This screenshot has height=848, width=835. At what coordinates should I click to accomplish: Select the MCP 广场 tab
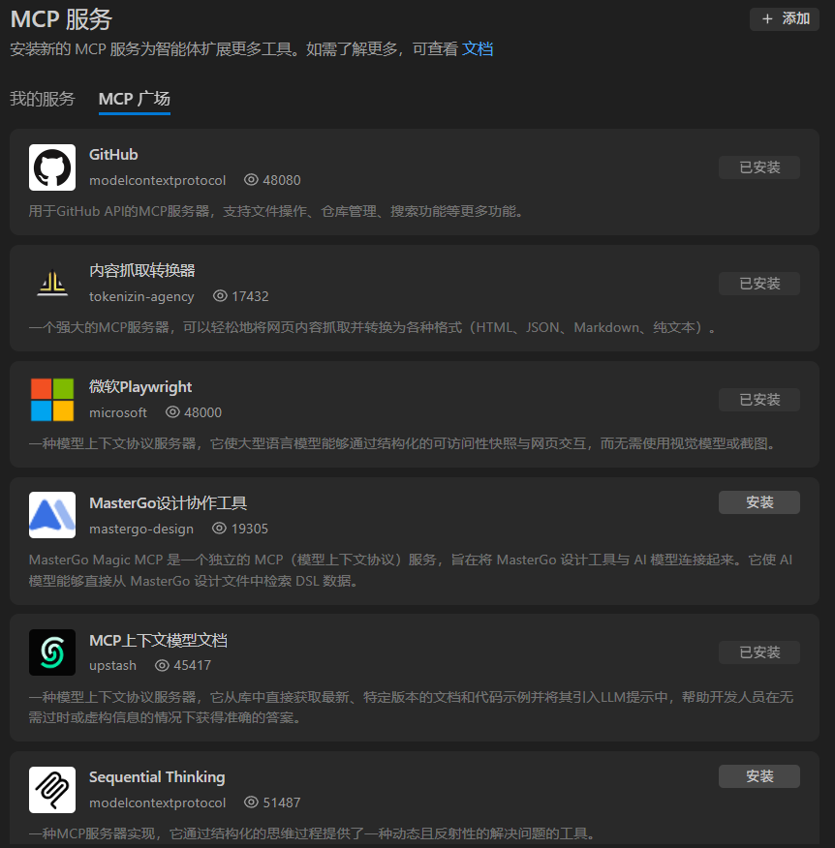pyautogui.click(x=135, y=99)
